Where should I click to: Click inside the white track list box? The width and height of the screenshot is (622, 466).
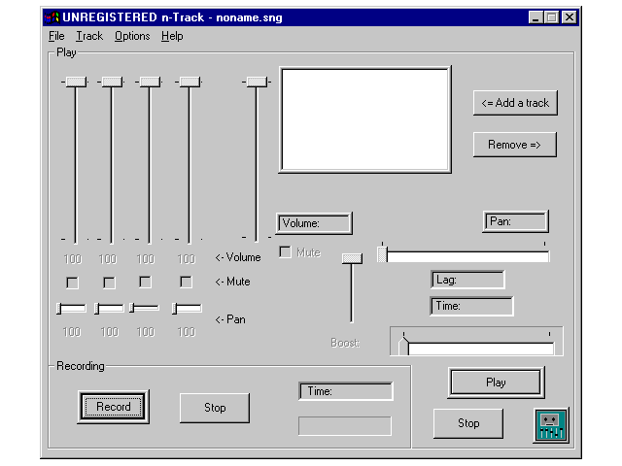coord(364,119)
